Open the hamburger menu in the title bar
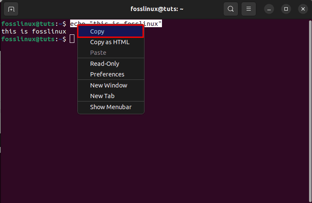Image resolution: width=312 pixels, height=203 pixels. 249,8
